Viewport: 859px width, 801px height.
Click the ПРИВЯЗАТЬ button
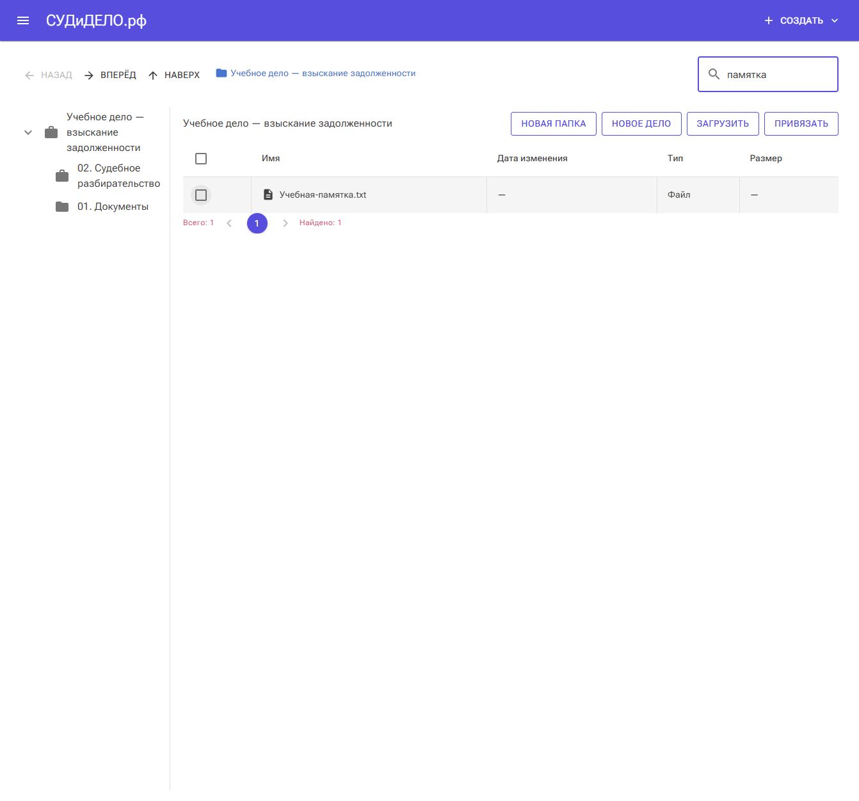tap(801, 123)
